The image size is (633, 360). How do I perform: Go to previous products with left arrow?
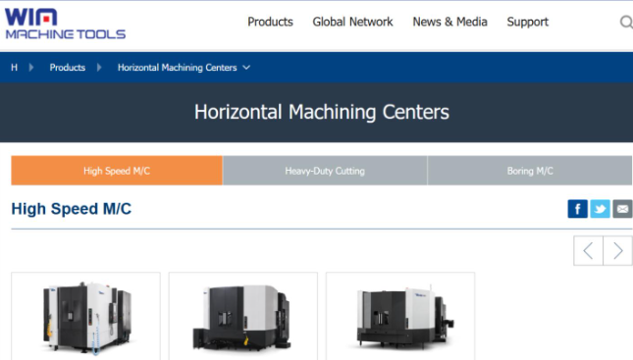(x=588, y=251)
